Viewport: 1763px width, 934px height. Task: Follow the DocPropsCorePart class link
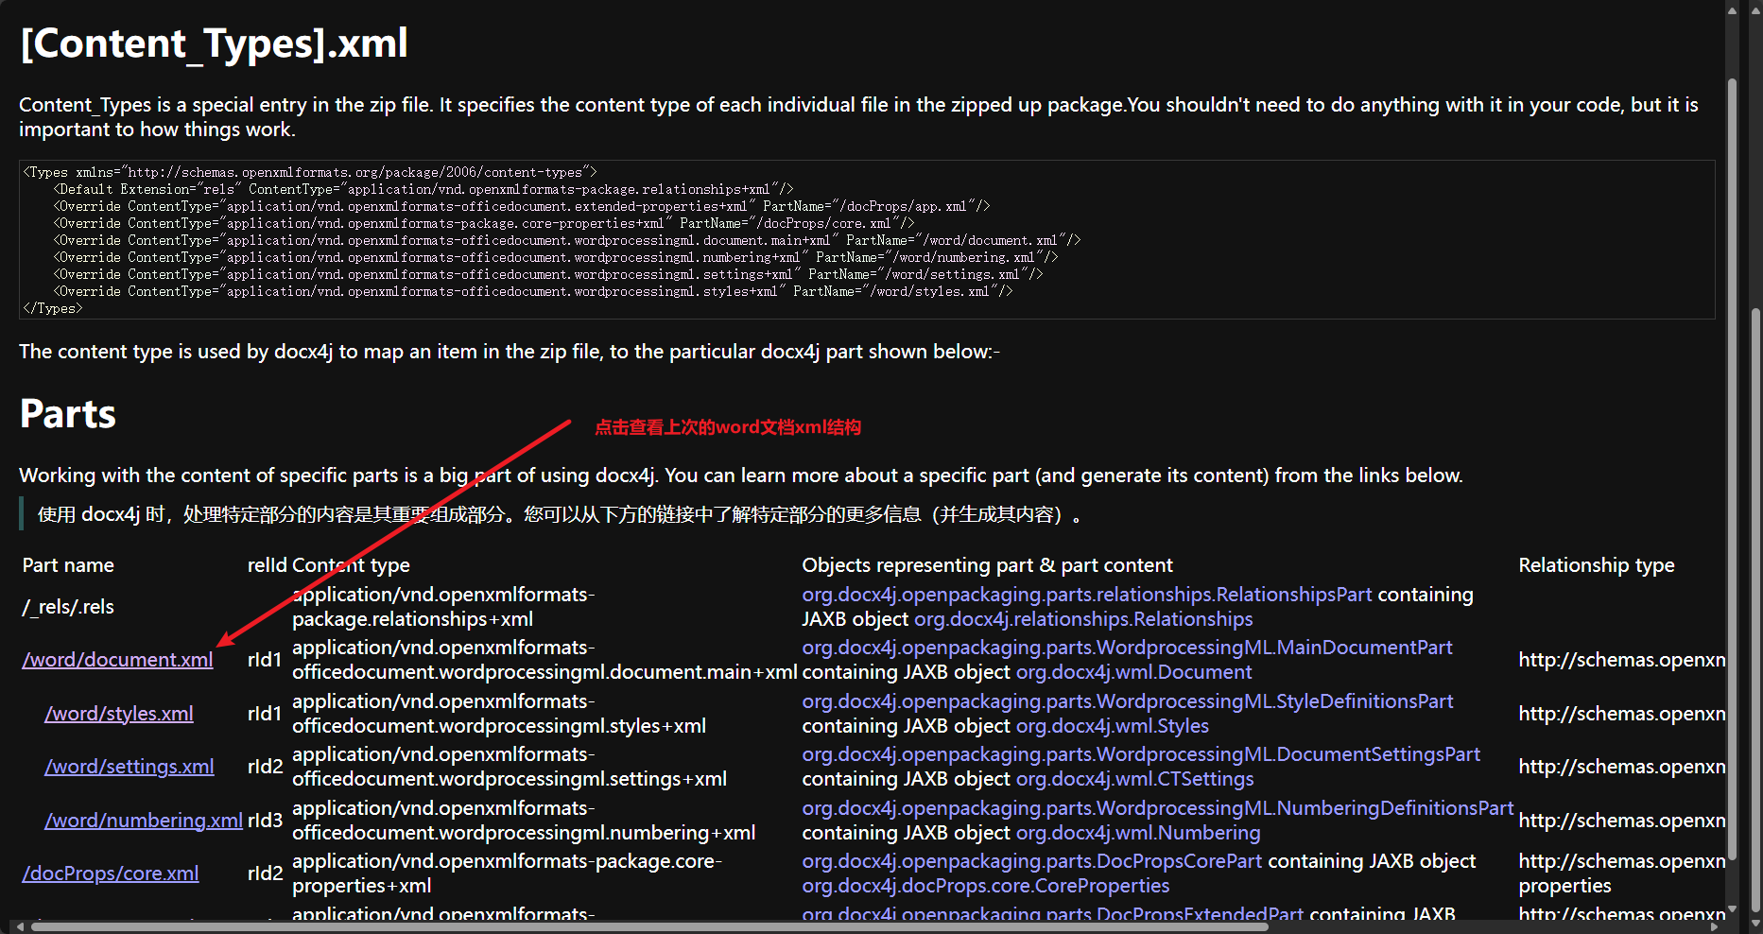[x=1032, y=861]
